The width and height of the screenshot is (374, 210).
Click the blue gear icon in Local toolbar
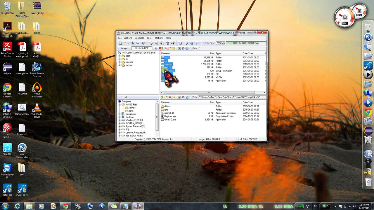click(x=183, y=97)
